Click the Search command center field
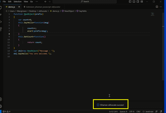 pos(85,1)
